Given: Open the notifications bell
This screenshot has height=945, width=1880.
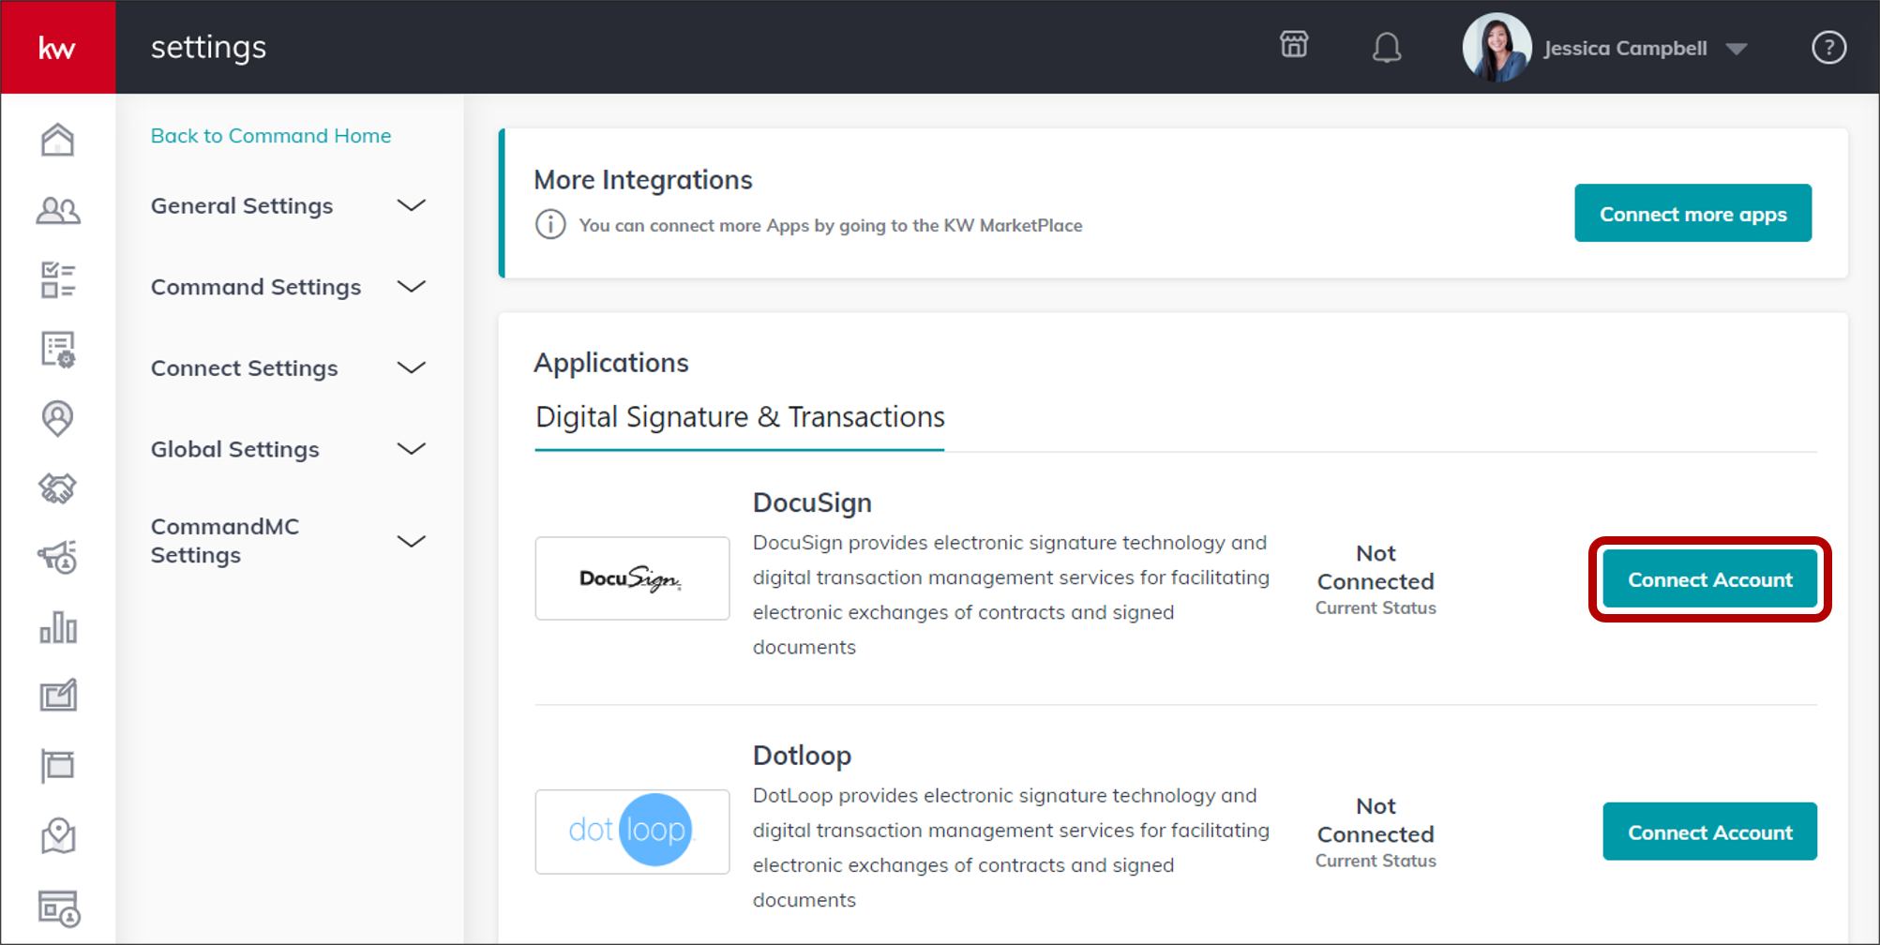Looking at the screenshot, I should click(x=1387, y=47).
